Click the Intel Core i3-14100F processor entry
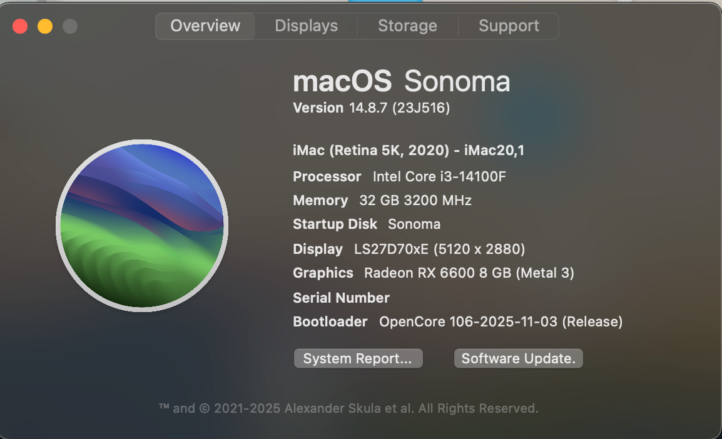 tap(439, 177)
